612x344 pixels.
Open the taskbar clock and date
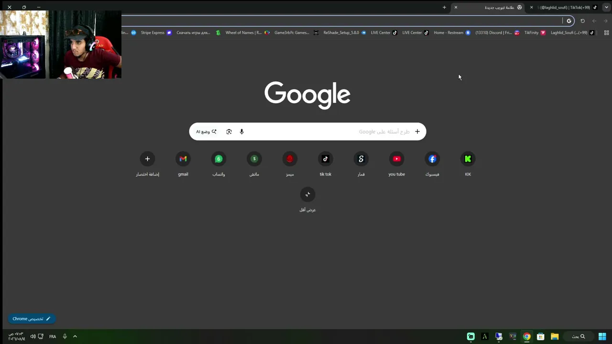(16, 336)
